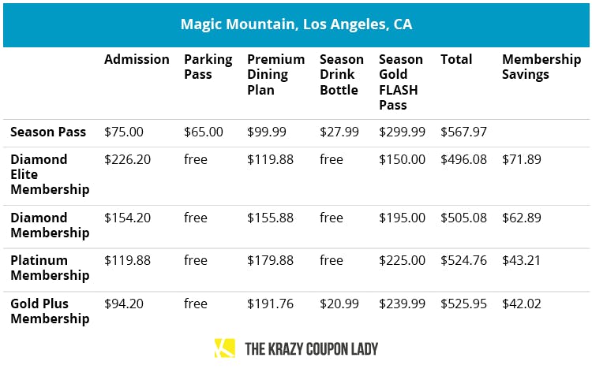
Task: Click the Magic Mountain, Los Angeles title banner
Action: pyautogui.click(x=296, y=24)
